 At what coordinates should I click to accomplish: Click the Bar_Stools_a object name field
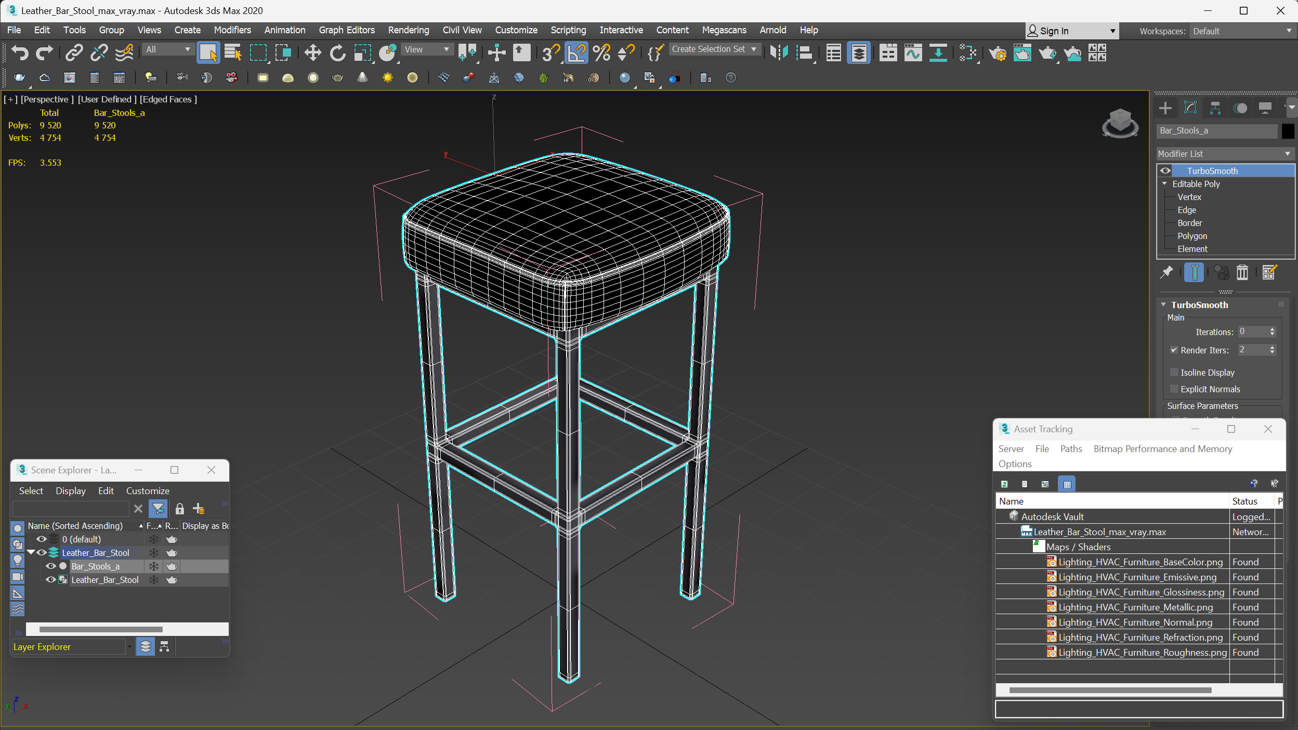[x=1216, y=131]
